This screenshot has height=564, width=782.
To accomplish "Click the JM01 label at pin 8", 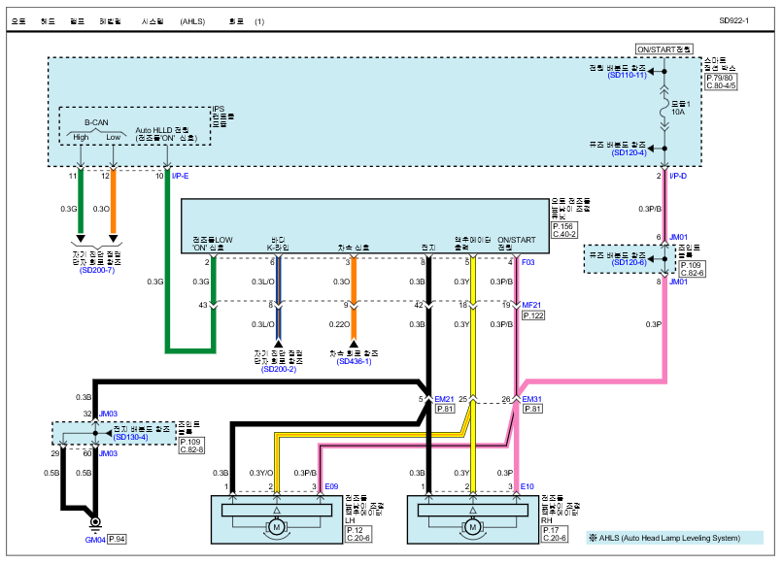I will 678,282.
